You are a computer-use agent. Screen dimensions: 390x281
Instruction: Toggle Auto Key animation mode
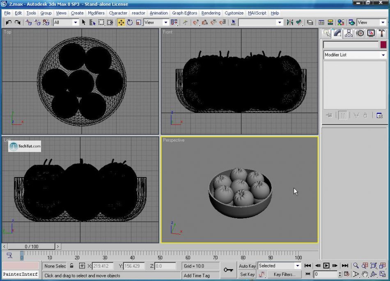coord(247,266)
